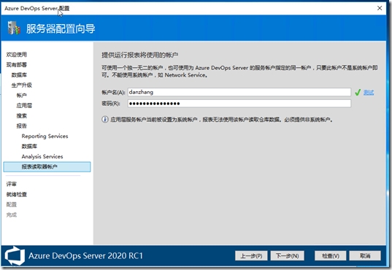
Task: Click the Azure DevOps Server 2020 RC1 text
Action: [85, 255]
